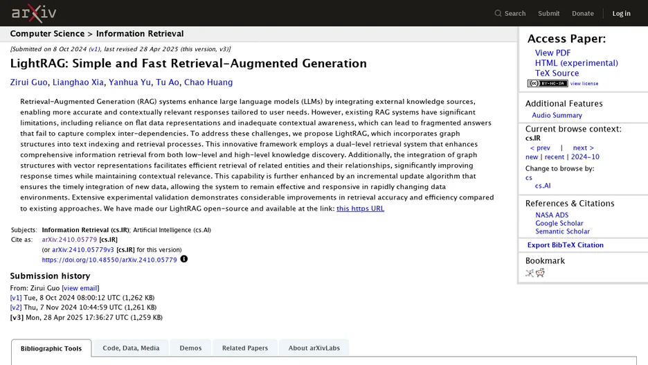Bookmark with Reddit icon
This screenshot has height=365, width=648.
click(x=540, y=273)
